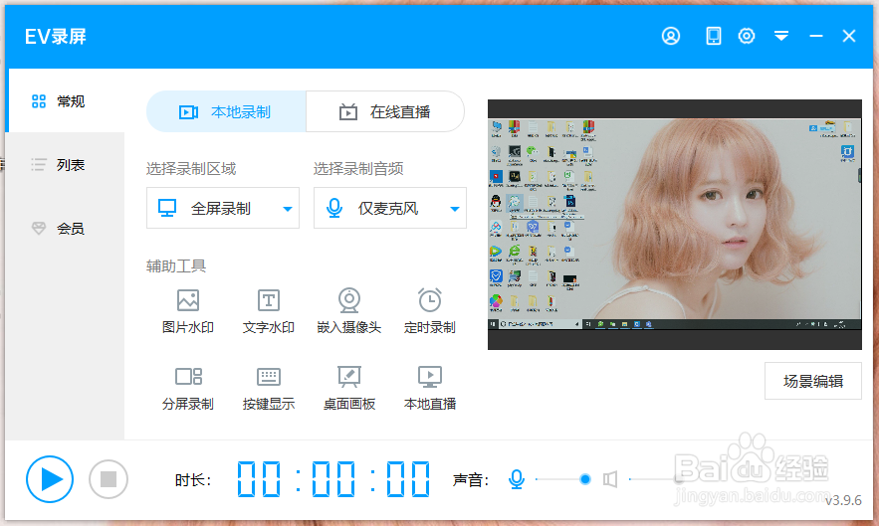879x526 pixels.
Task: Minimize the EV录屏 window
Action: pyautogui.click(x=816, y=36)
